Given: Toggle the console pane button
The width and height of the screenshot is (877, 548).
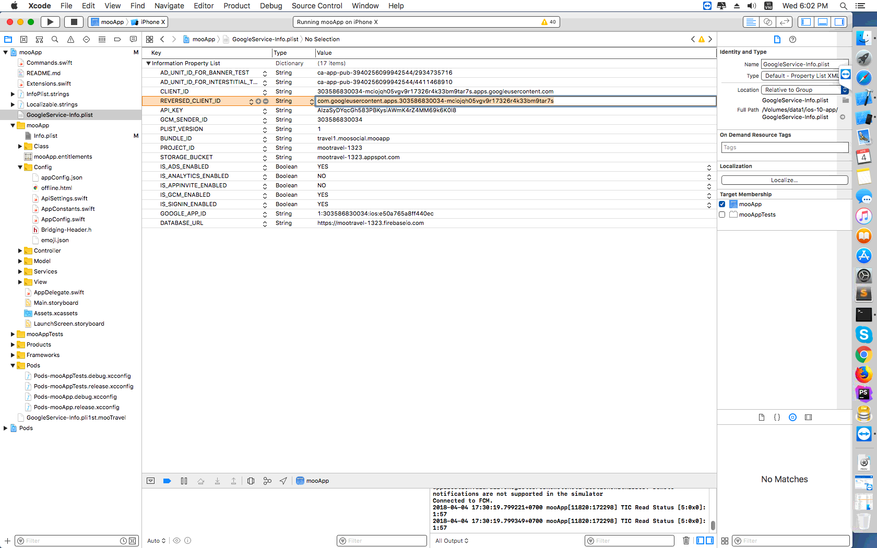Looking at the screenshot, I should point(710,541).
